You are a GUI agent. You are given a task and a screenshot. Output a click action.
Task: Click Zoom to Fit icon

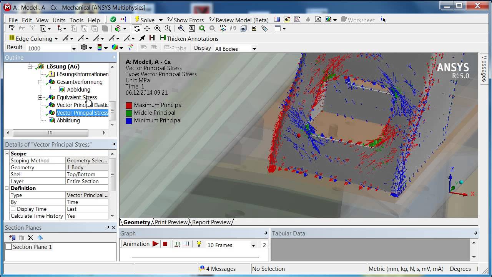tap(181, 28)
